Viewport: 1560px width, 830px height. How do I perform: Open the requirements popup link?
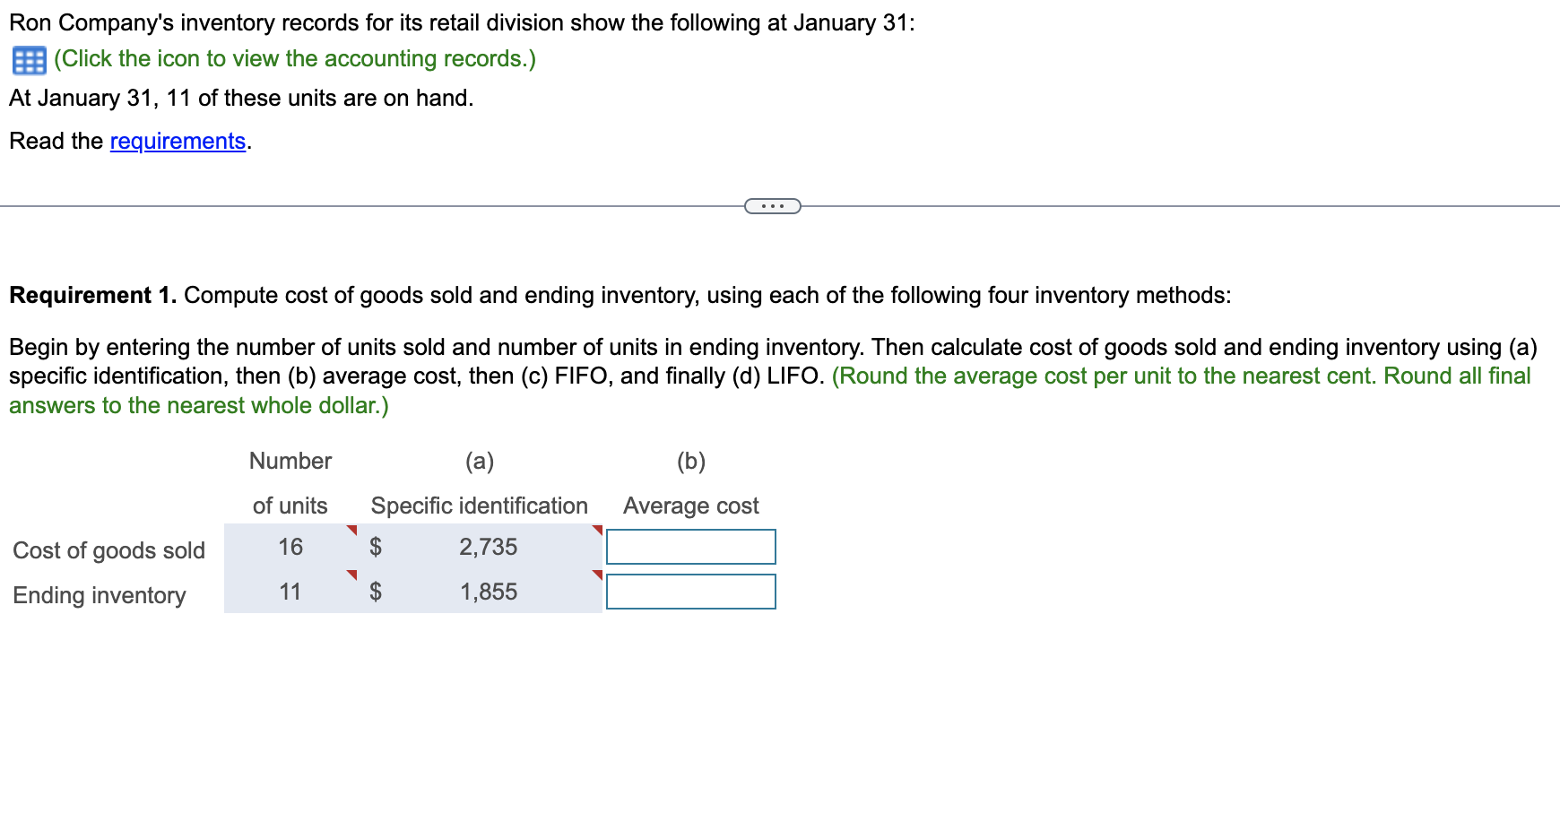(177, 141)
